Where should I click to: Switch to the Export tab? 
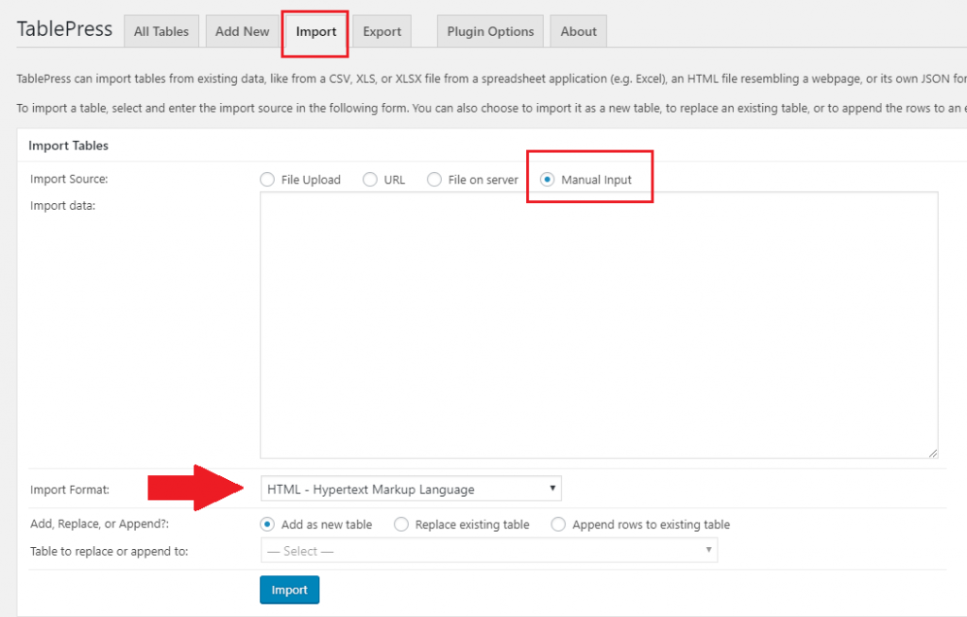[382, 30]
